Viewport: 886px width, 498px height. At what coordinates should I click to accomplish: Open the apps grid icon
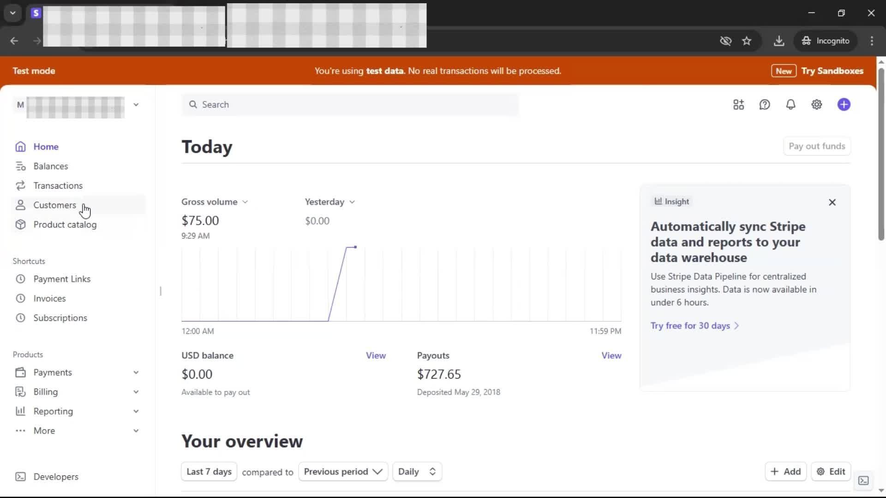coord(738,105)
